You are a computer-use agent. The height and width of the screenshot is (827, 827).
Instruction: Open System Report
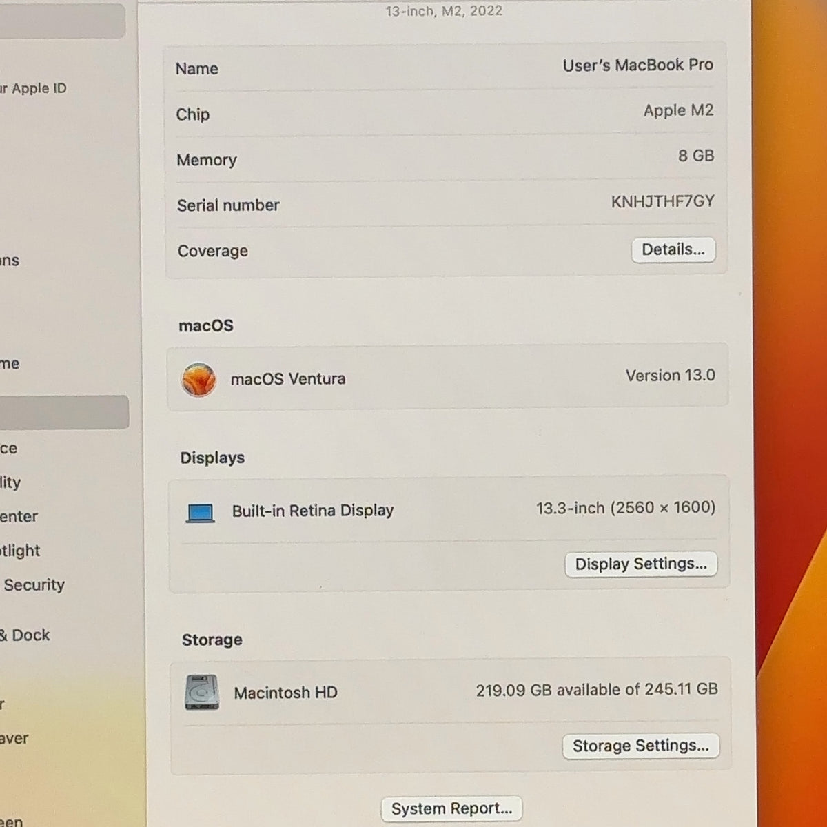[x=451, y=808]
